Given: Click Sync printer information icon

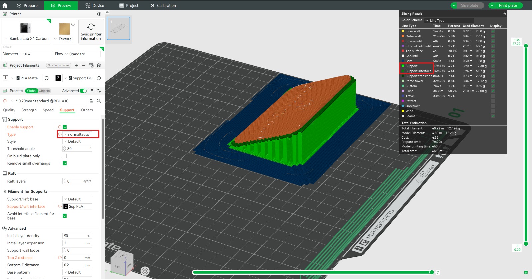Looking at the screenshot, I should pyautogui.click(x=91, y=27).
